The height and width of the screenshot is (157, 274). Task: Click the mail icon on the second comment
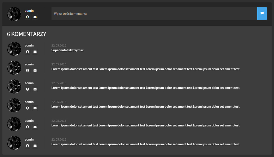35,70
